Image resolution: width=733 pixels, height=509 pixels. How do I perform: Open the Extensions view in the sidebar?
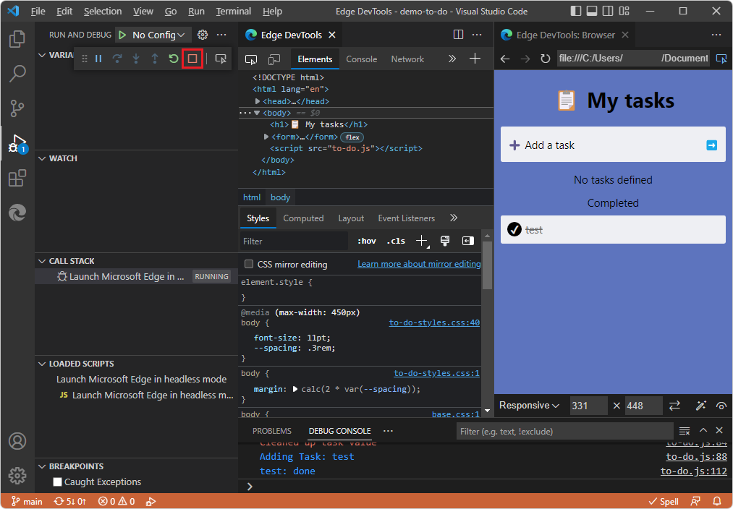(x=17, y=178)
